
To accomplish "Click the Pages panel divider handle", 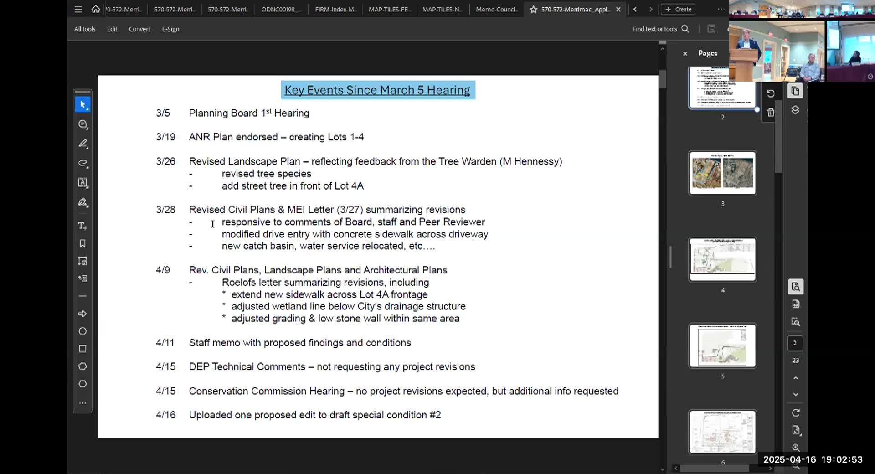I will [670, 257].
